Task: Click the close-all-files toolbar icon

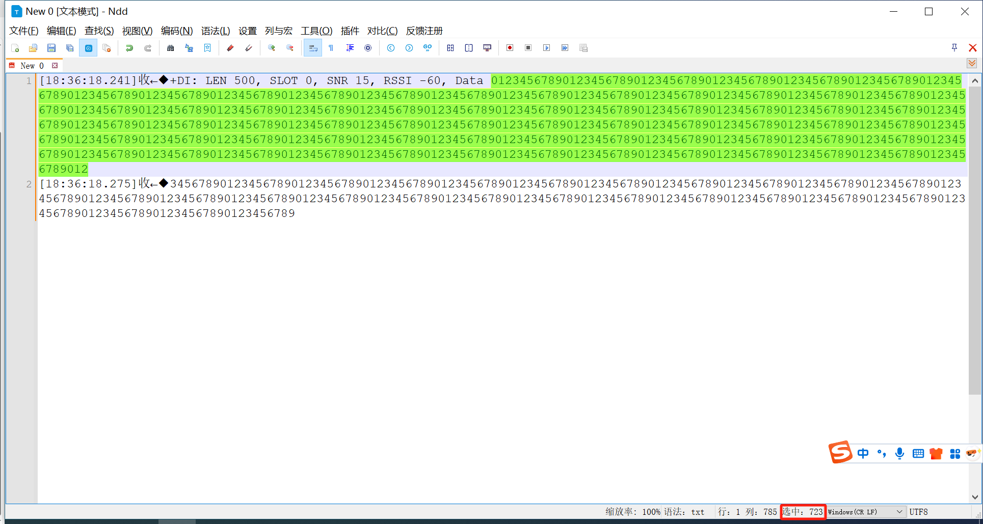Action: coord(107,48)
